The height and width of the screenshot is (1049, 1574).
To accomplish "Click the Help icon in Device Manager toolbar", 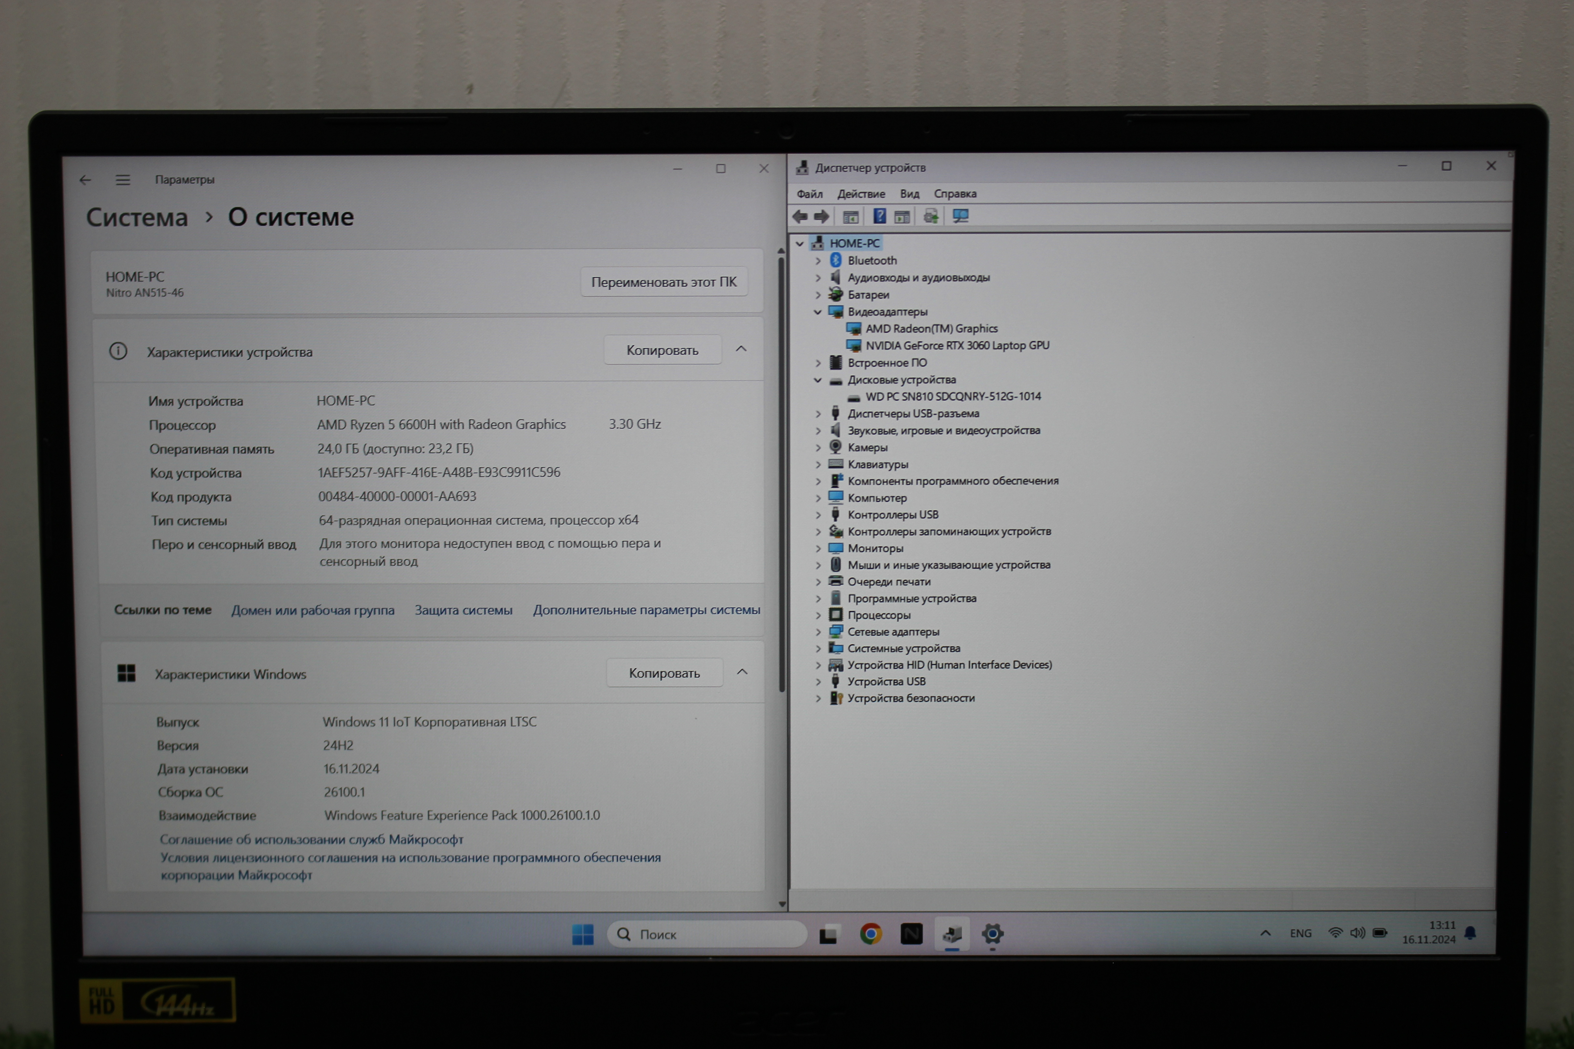I will coord(879,216).
